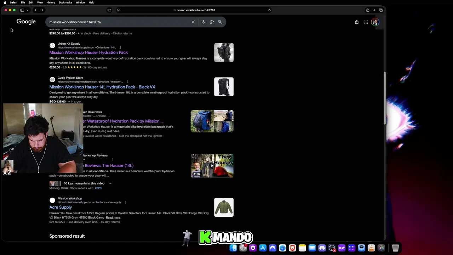The image size is (453, 255).
Task: Open Cycle Project Store black pack thumbnail
Action: click(x=224, y=87)
